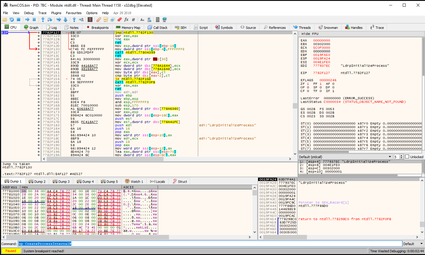Select the call ntdll.77804399 instruction
This screenshot has width=425, height=255.
135,53
